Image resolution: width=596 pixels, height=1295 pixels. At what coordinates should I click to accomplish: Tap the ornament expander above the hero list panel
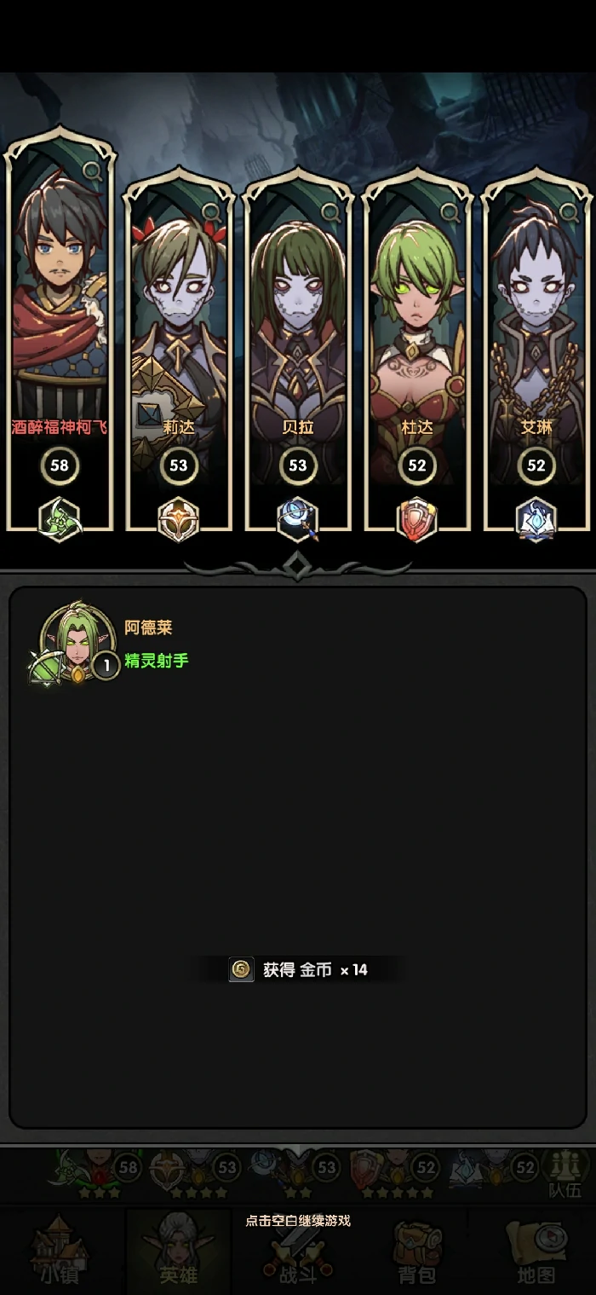point(298,565)
